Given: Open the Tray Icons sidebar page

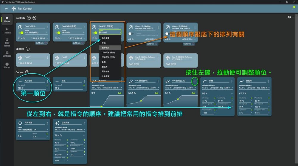Looking at the screenshot, I should click(x=7, y=42).
